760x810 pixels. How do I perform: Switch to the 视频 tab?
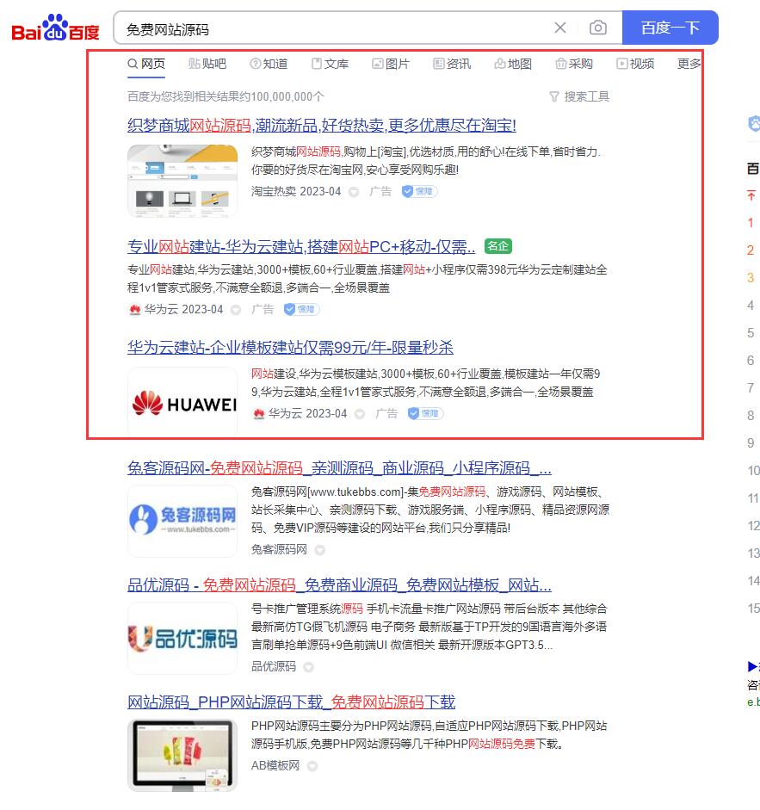pos(635,64)
